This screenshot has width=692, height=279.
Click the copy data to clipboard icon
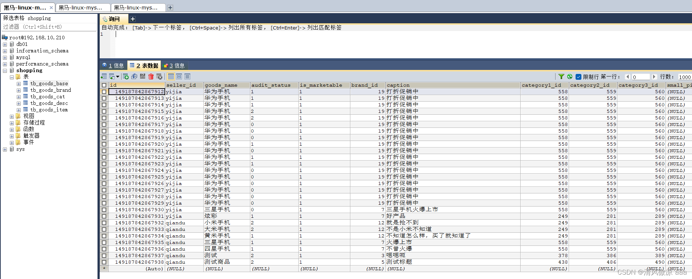[112, 76]
